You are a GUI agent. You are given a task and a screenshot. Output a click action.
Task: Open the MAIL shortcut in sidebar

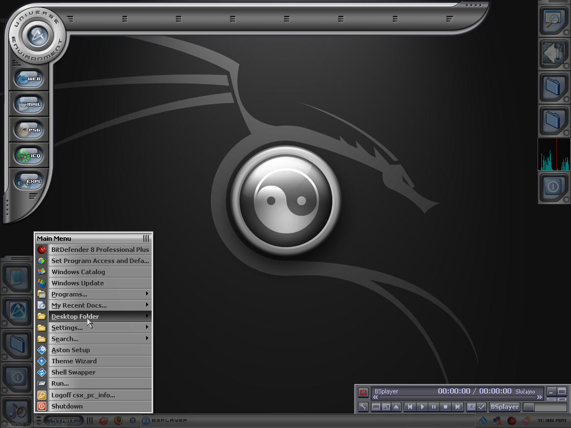[28, 104]
